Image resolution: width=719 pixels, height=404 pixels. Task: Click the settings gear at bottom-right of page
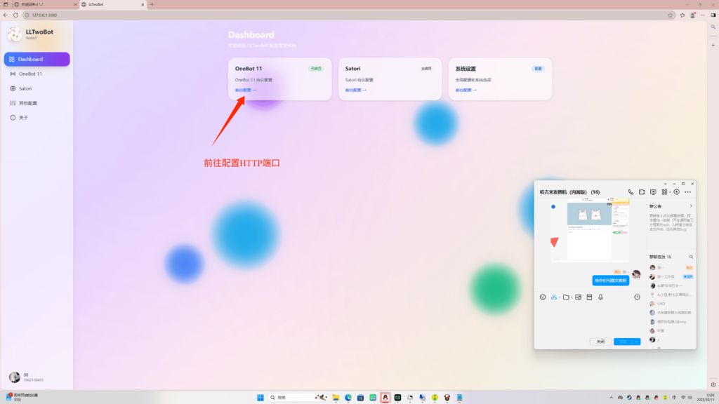(713, 384)
